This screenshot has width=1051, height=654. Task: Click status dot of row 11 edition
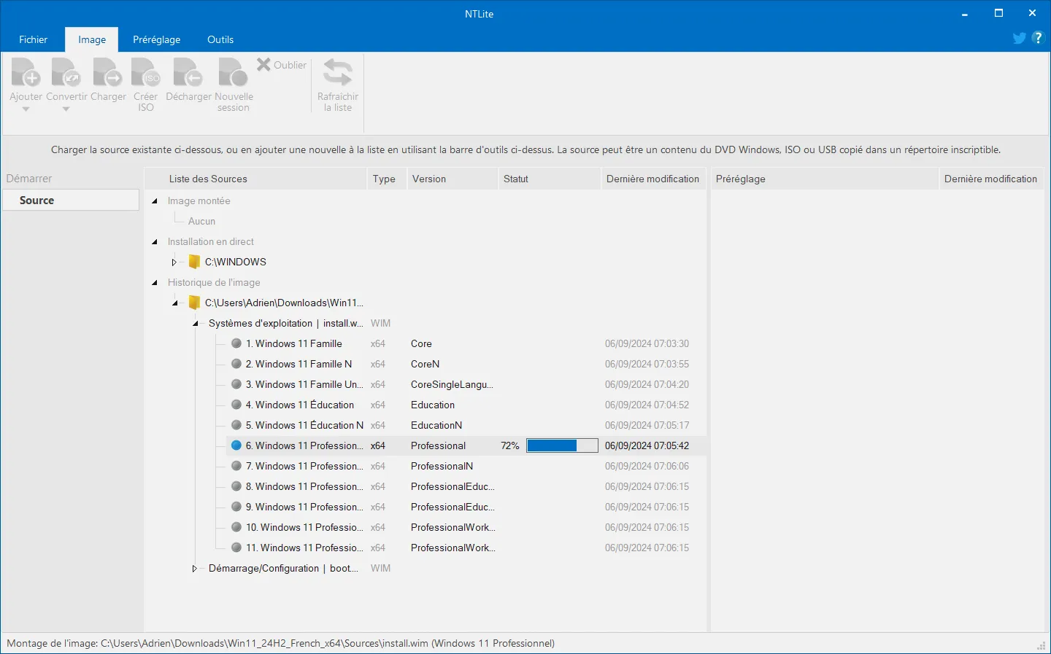(x=236, y=548)
